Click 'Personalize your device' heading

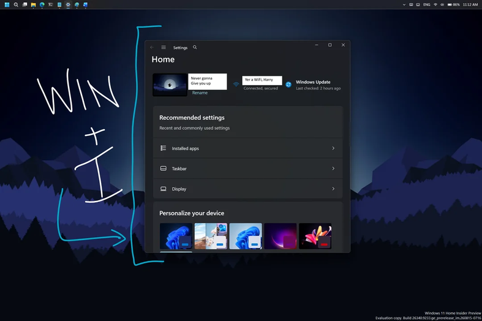point(192,213)
